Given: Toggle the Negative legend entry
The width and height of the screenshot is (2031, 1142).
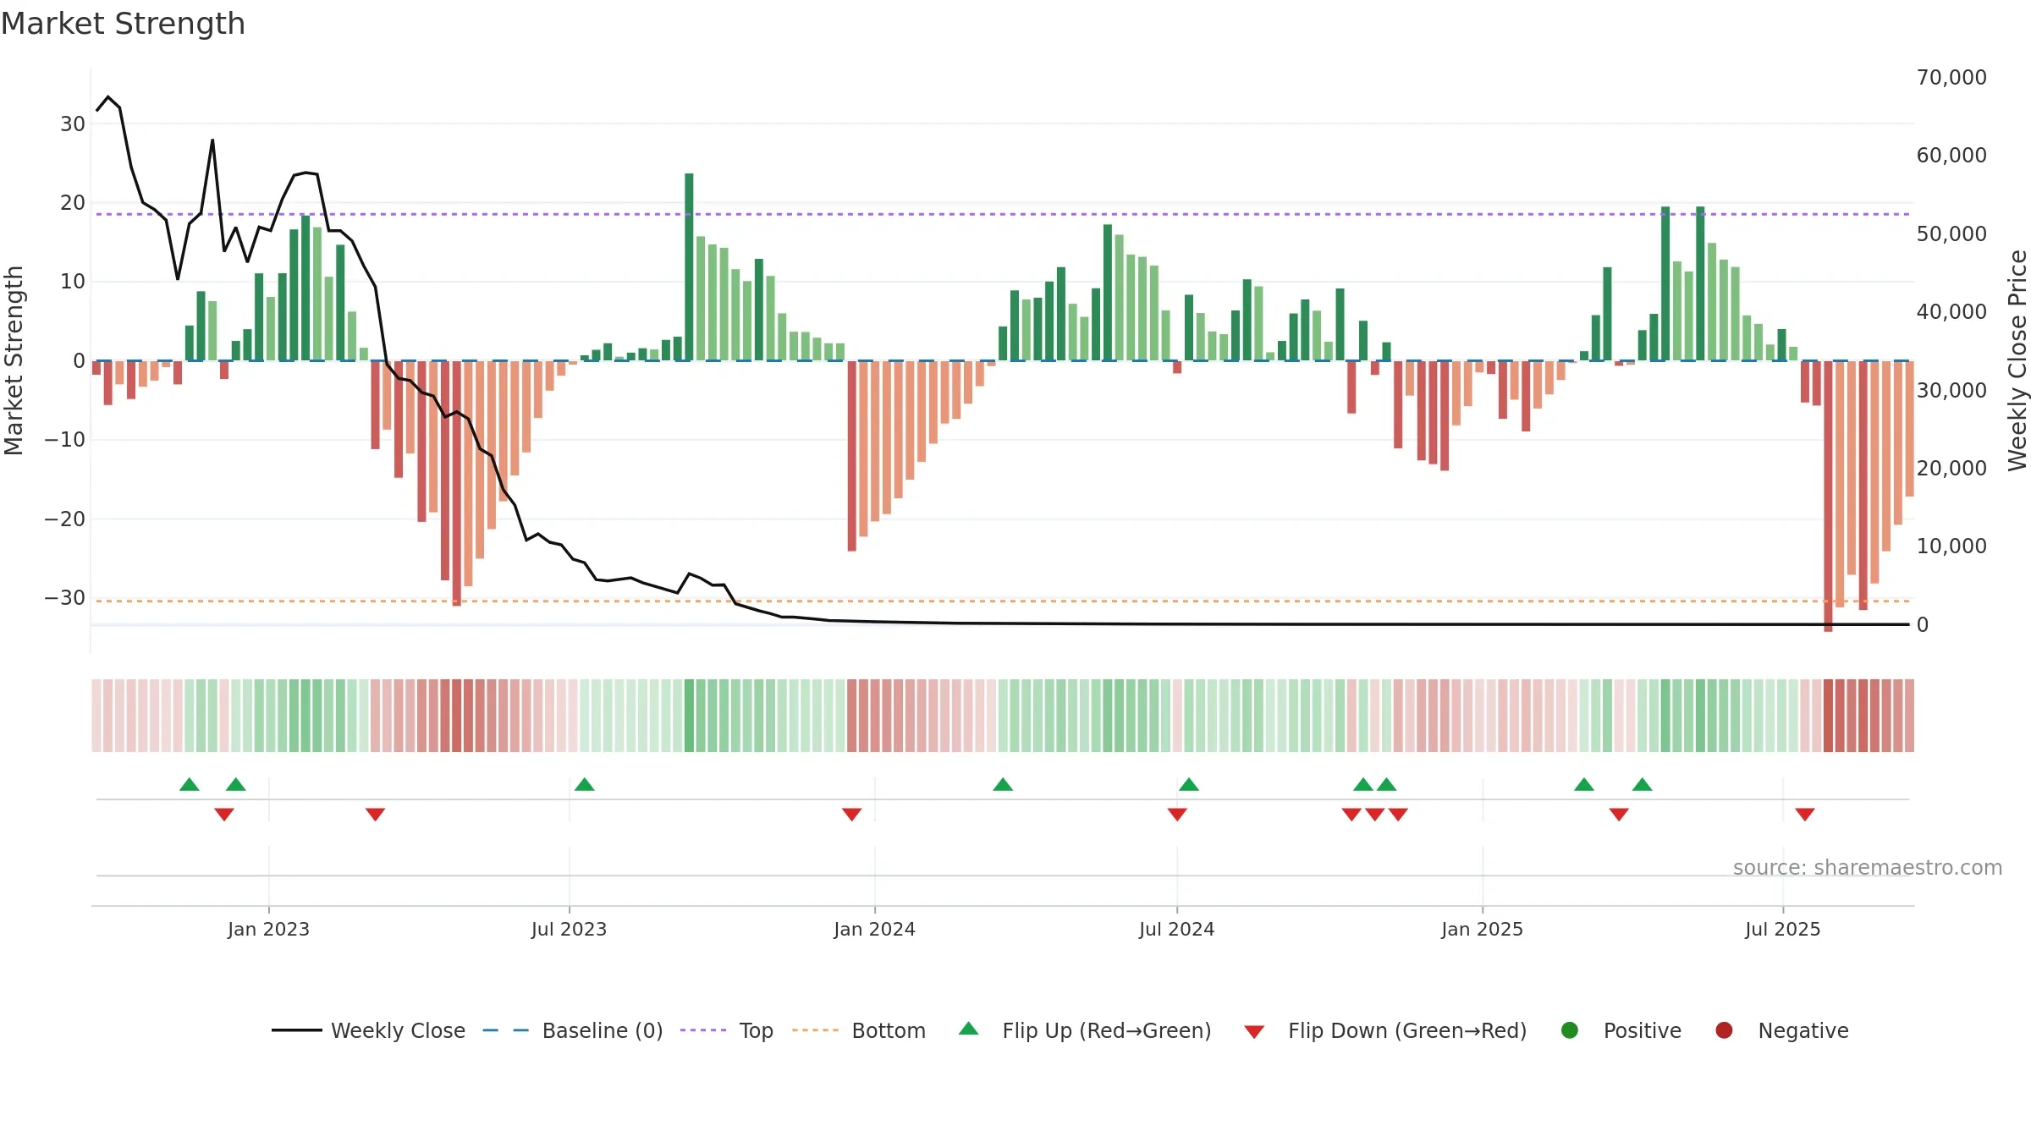Looking at the screenshot, I should (1781, 1030).
